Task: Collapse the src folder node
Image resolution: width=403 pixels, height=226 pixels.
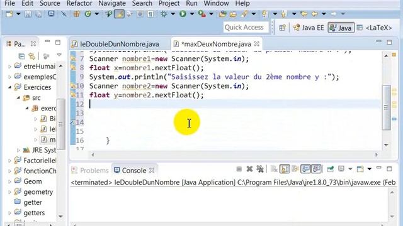Action: (x=18, y=98)
